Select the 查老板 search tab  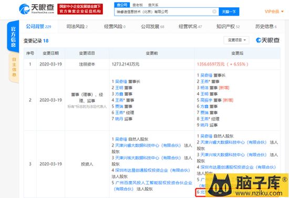tap(138, 5)
